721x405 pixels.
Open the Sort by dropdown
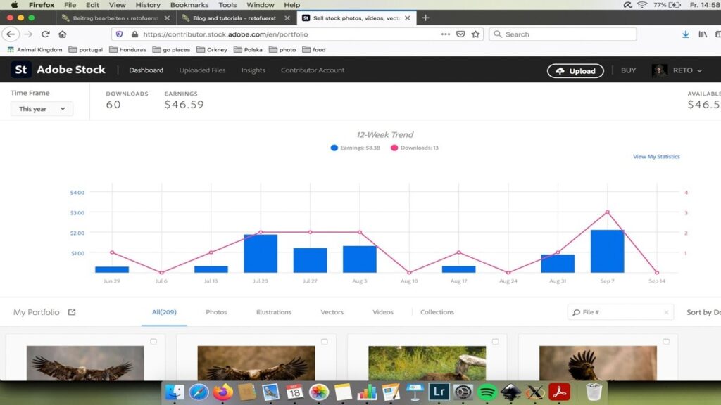pos(703,312)
